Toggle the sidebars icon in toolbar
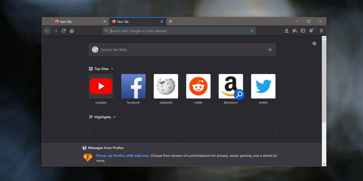 tap(303, 31)
